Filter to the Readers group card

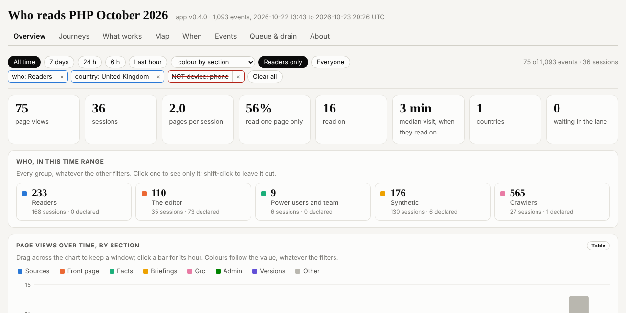74,202
